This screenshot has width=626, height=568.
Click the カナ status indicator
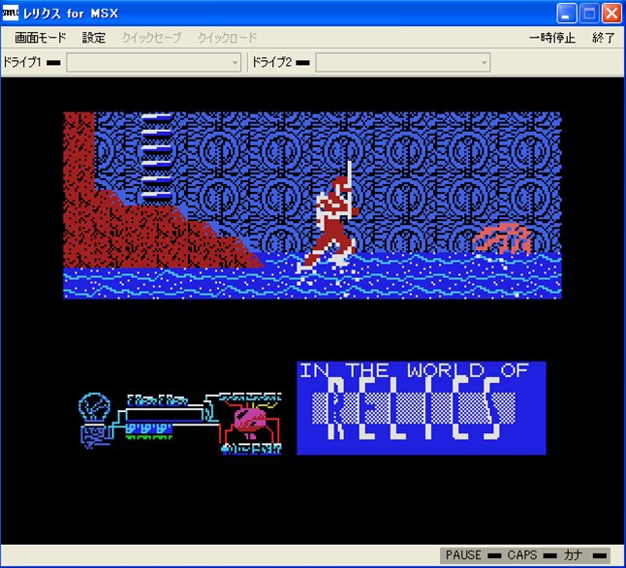coord(600,555)
